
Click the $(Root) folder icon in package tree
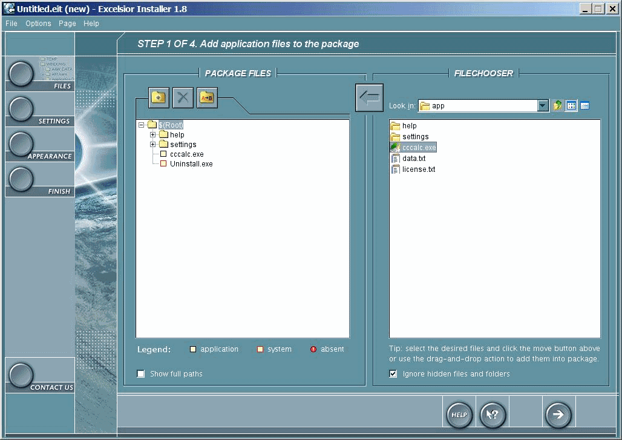[x=152, y=125]
